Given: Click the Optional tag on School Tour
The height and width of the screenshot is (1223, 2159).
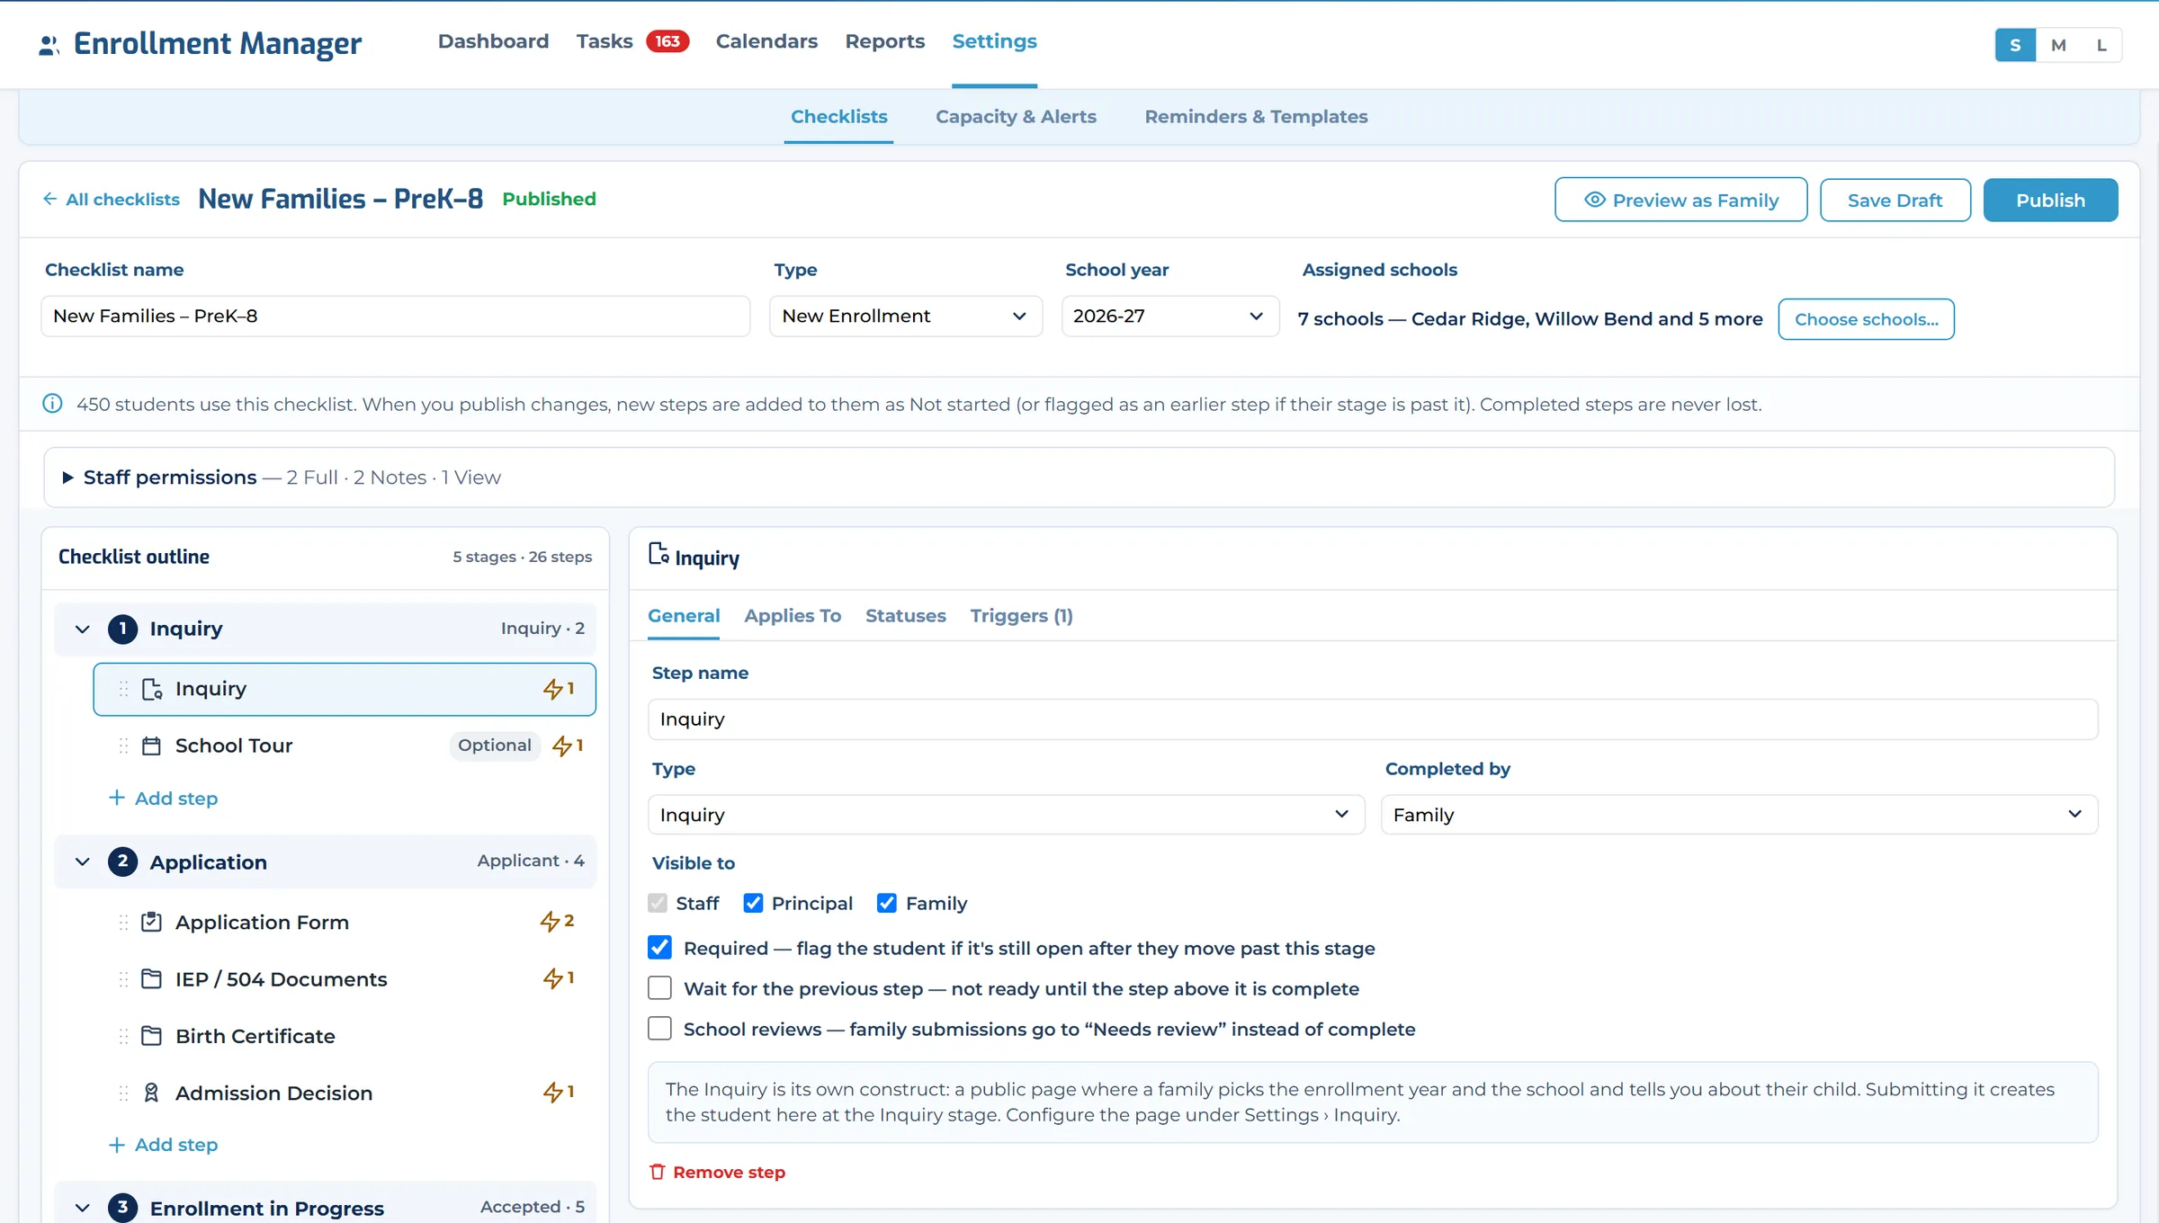Looking at the screenshot, I should [x=495, y=745].
